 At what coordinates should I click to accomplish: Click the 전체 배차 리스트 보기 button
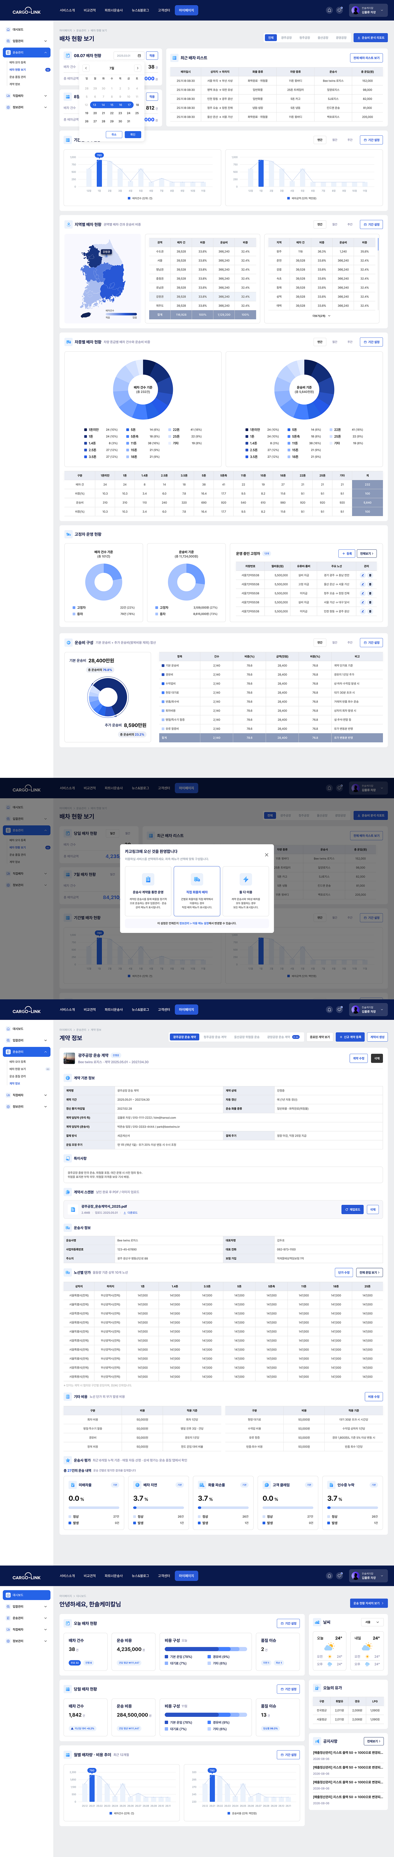tap(366, 58)
